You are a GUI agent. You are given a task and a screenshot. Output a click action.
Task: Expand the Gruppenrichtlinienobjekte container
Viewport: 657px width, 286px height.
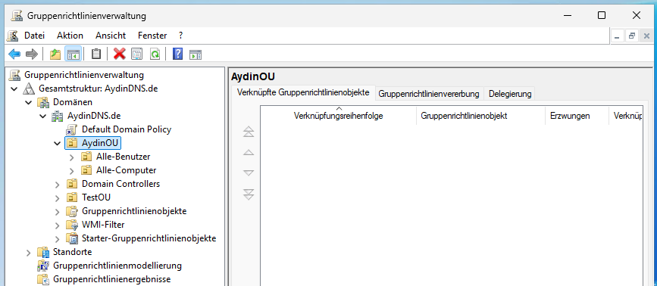(58, 212)
